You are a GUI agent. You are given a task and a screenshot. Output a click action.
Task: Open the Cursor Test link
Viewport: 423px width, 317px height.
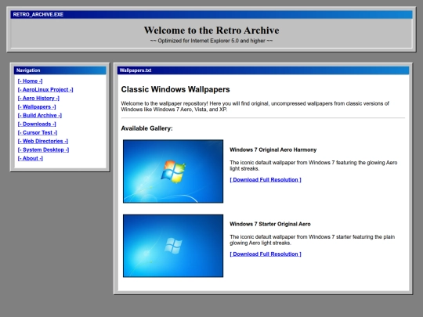38,132
